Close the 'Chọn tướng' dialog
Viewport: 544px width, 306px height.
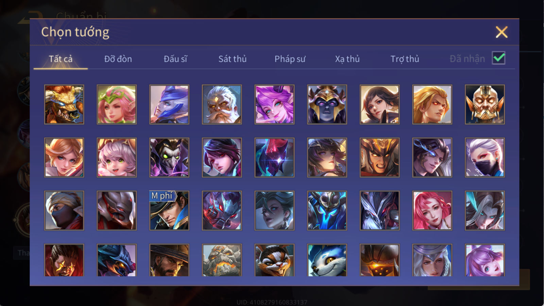(x=502, y=32)
